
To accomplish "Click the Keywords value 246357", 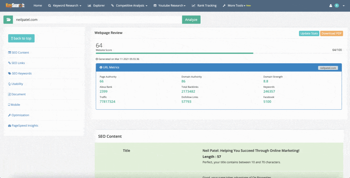I will point(269,92).
